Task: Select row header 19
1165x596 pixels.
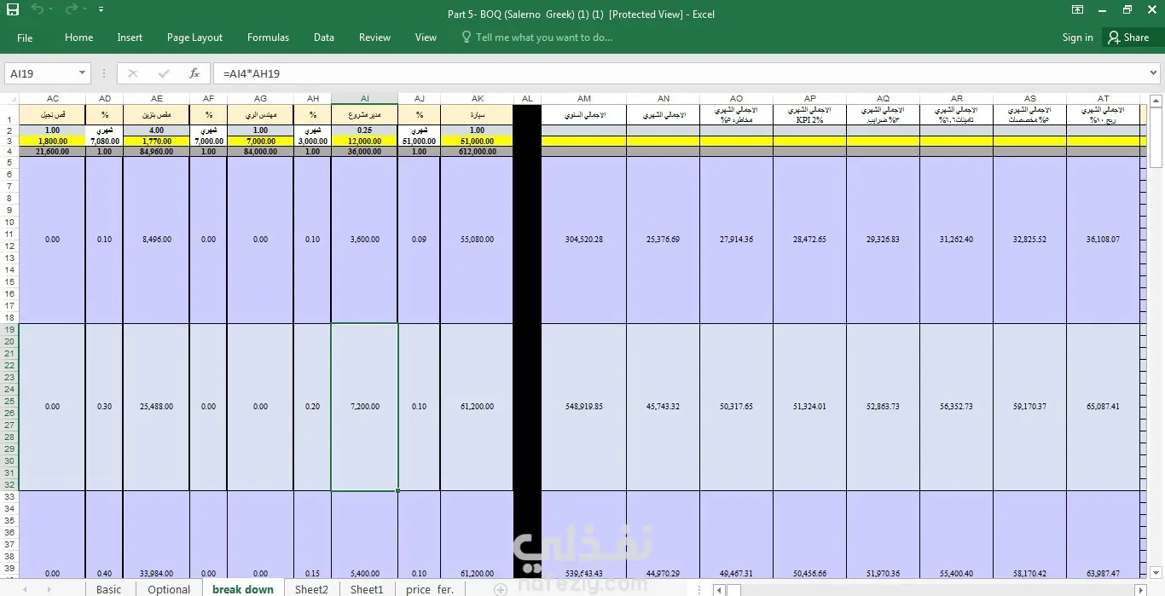Action: 9,329
